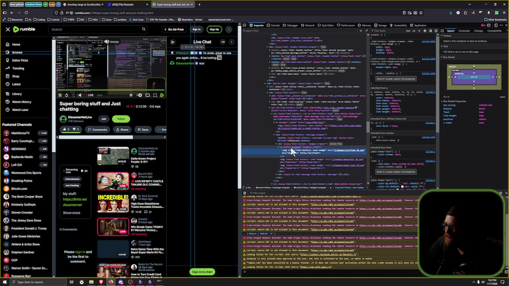Open Trending in the sidebar
The height and width of the screenshot is (286, 509).
pyautogui.click(x=18, y=68)
